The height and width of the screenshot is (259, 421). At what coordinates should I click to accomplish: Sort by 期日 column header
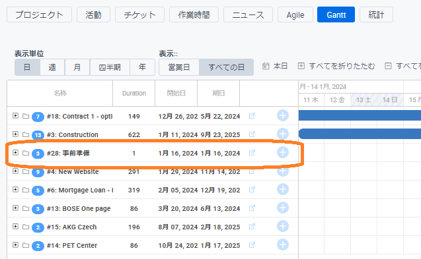click(x=218, y=93)
